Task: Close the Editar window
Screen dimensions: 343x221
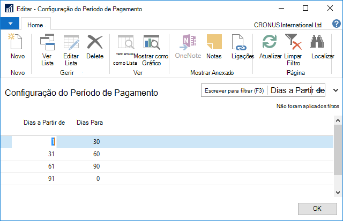Action: 330,9
